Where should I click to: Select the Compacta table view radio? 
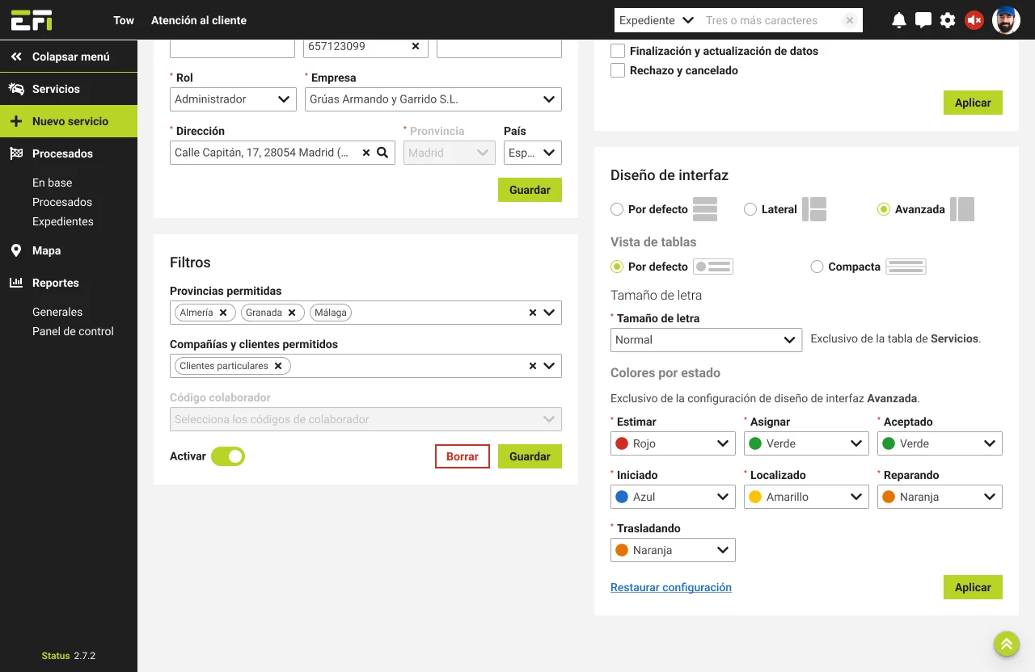point(817,267)
